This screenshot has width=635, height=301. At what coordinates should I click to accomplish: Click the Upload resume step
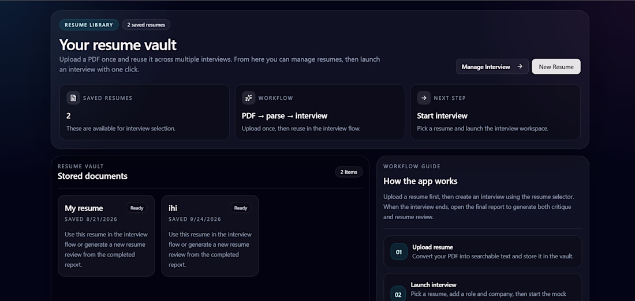point(483,251)
